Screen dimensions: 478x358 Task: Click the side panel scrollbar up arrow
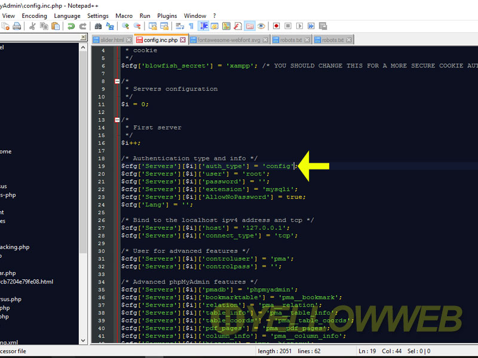tap(84, 48)
